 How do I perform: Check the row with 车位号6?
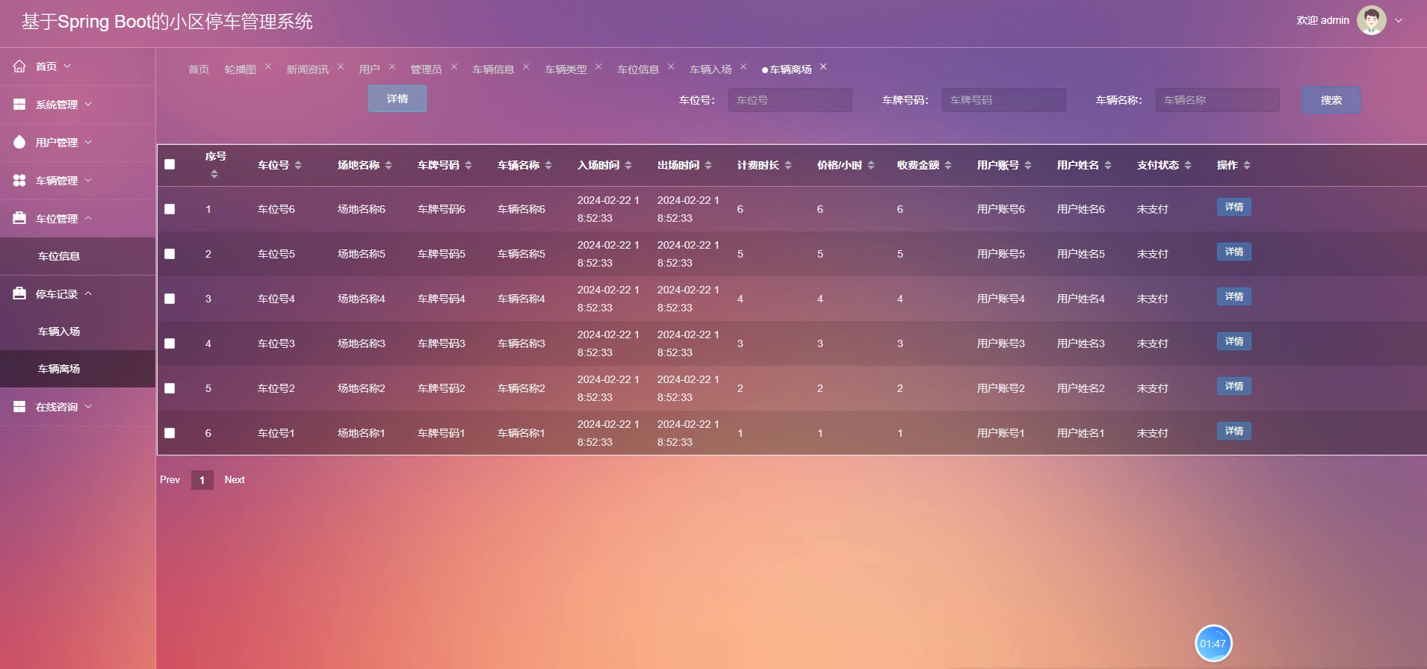point(170,209)
